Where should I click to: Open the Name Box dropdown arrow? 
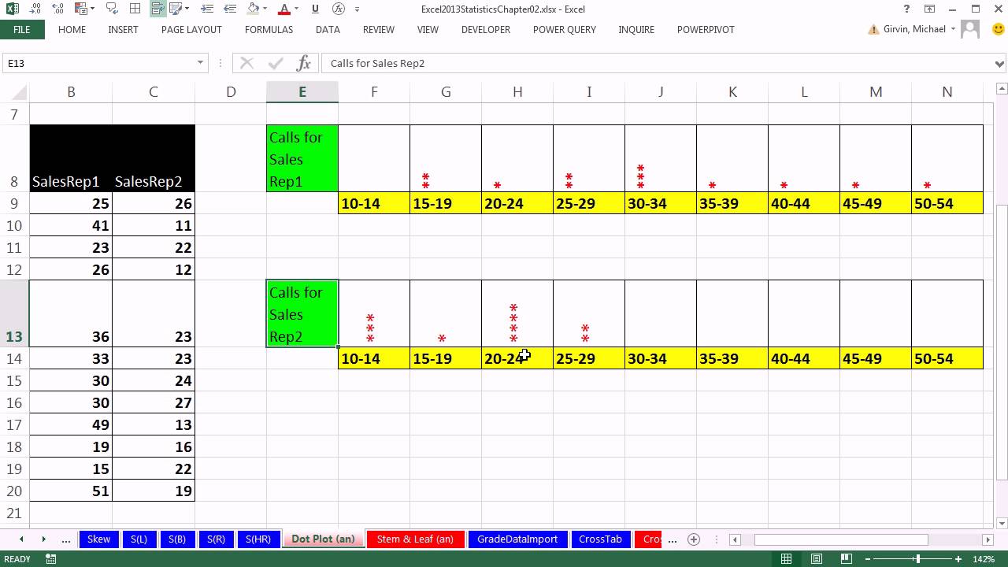pyautogui.click(x=200, y=63)
